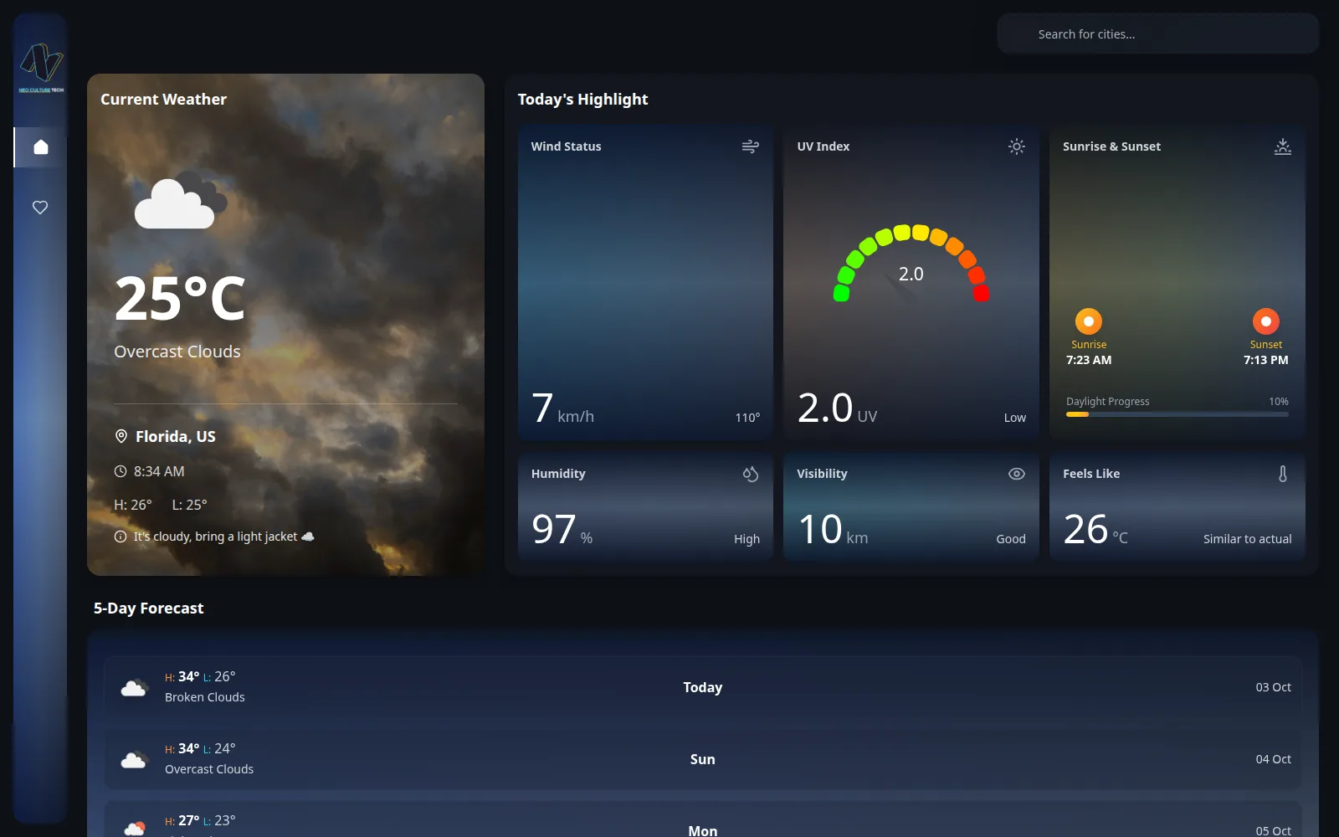Click the wind icon in Wind Status
Screen dimensions: 1339x837
750,146
